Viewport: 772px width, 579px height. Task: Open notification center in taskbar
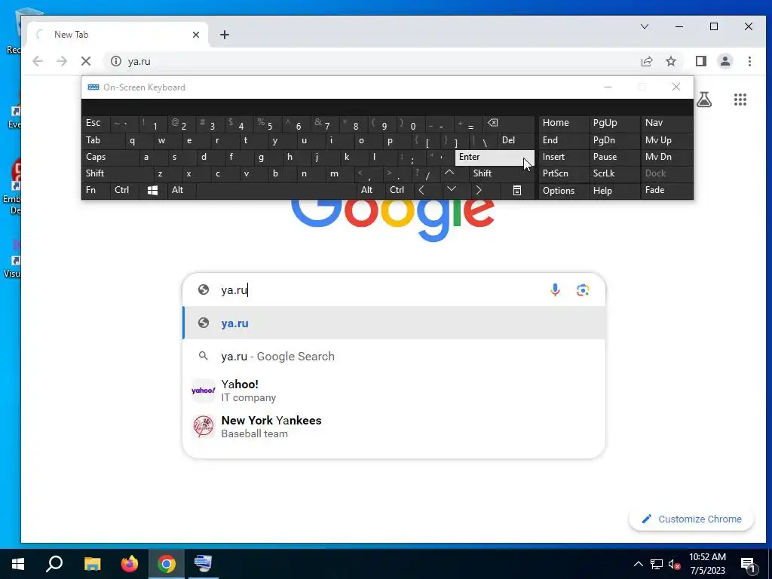(x=749, y=564)
